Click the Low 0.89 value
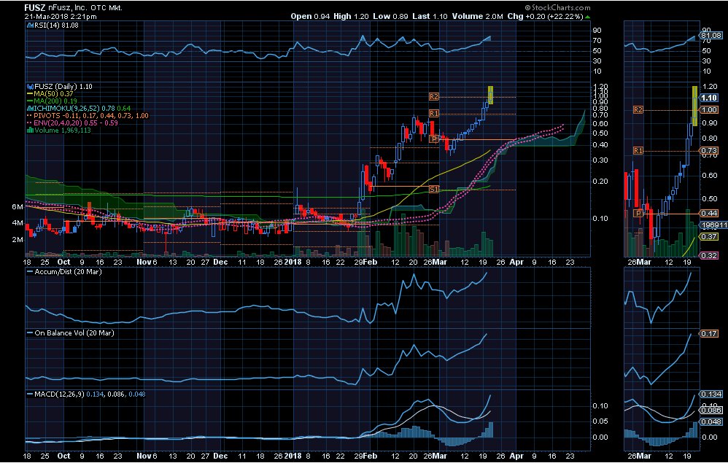The height and width of the screenshot is (463, 728). click(x=390, y=16)
